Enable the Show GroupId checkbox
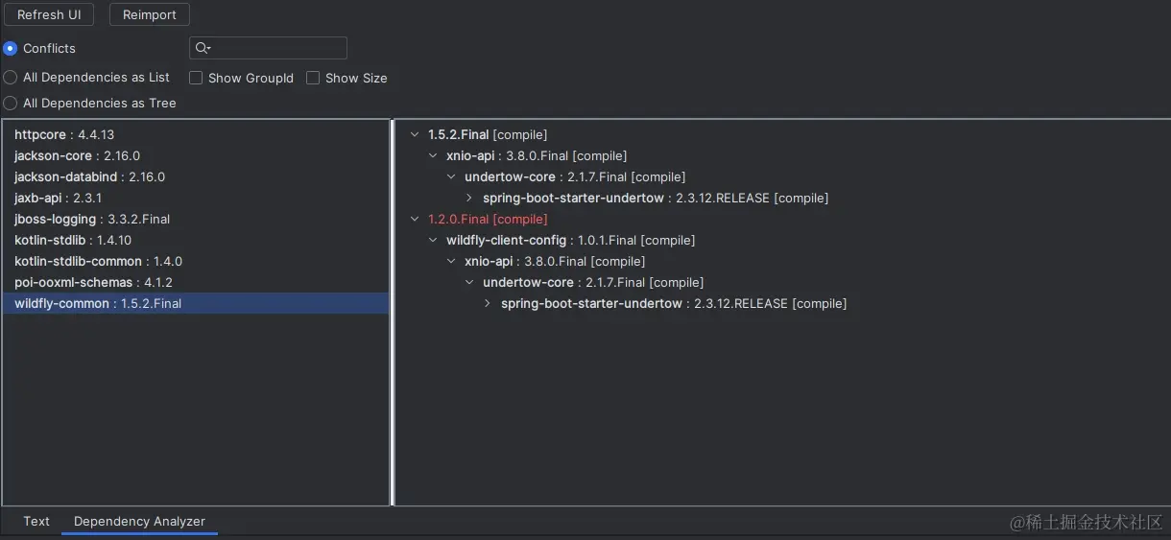 [x=196, y=78]
